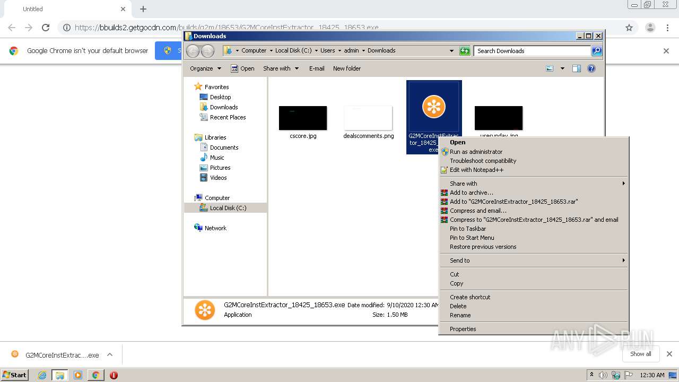Open the Share with toolbar dropdown
The image size is (679, 382).
coord(281,68)
